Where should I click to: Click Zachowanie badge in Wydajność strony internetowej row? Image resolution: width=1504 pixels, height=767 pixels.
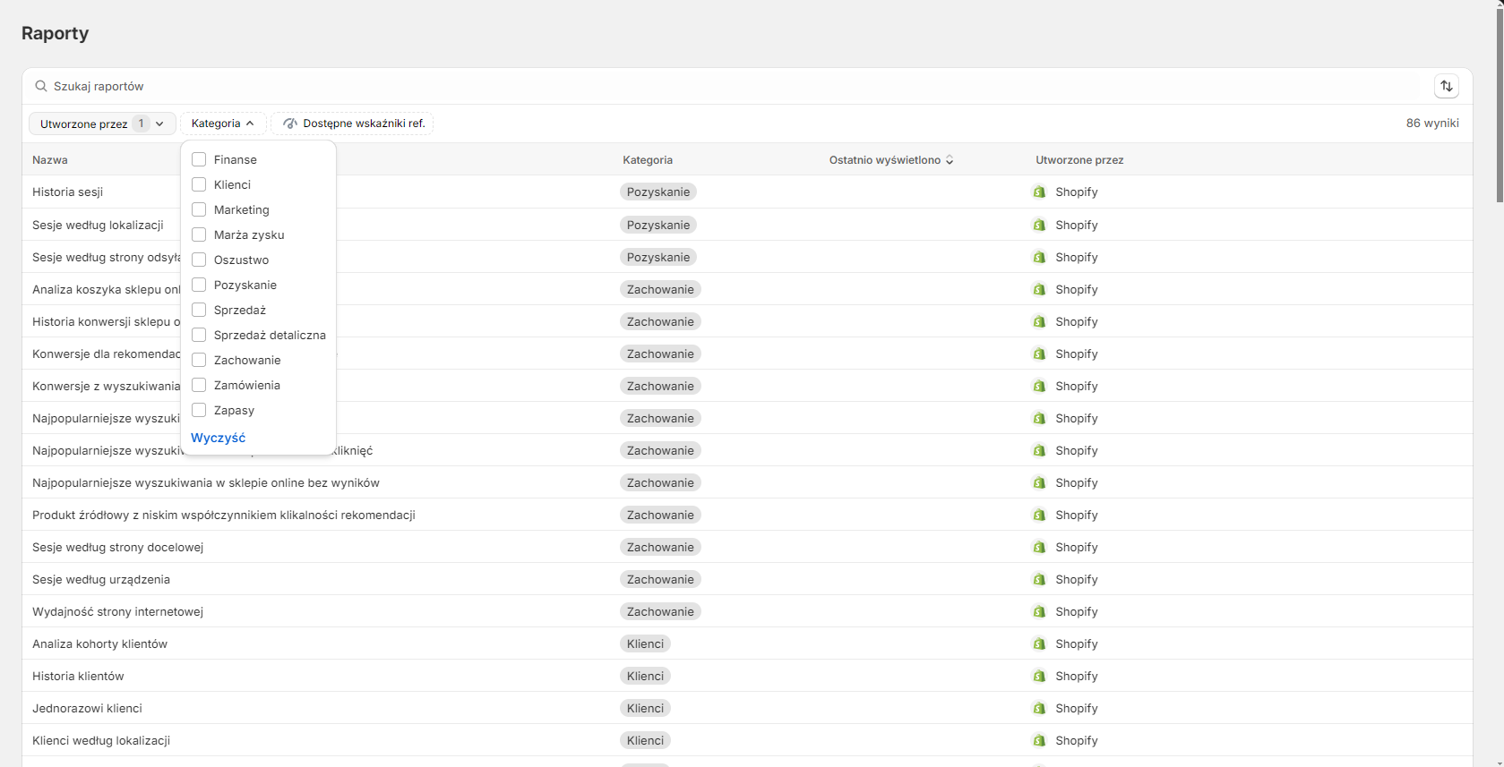point(660,611)
